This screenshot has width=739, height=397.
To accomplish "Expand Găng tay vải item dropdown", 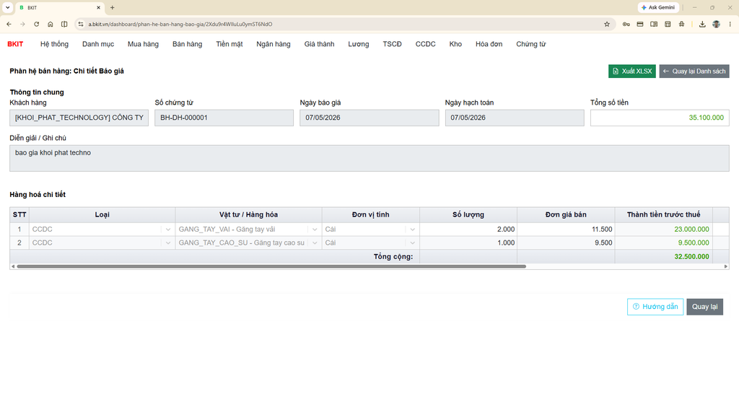I will click(x=315, y=230).
